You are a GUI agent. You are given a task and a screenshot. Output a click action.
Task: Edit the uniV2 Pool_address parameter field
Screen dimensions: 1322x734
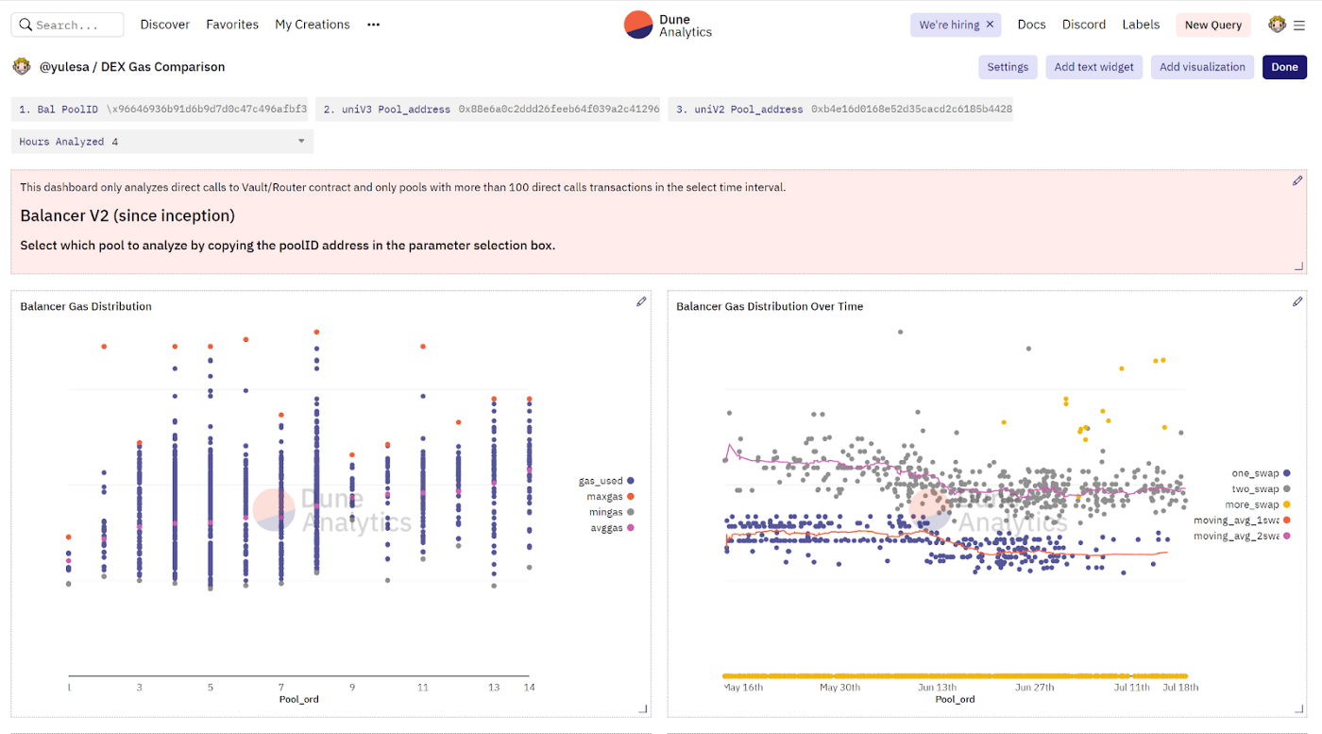click(840, 110)
